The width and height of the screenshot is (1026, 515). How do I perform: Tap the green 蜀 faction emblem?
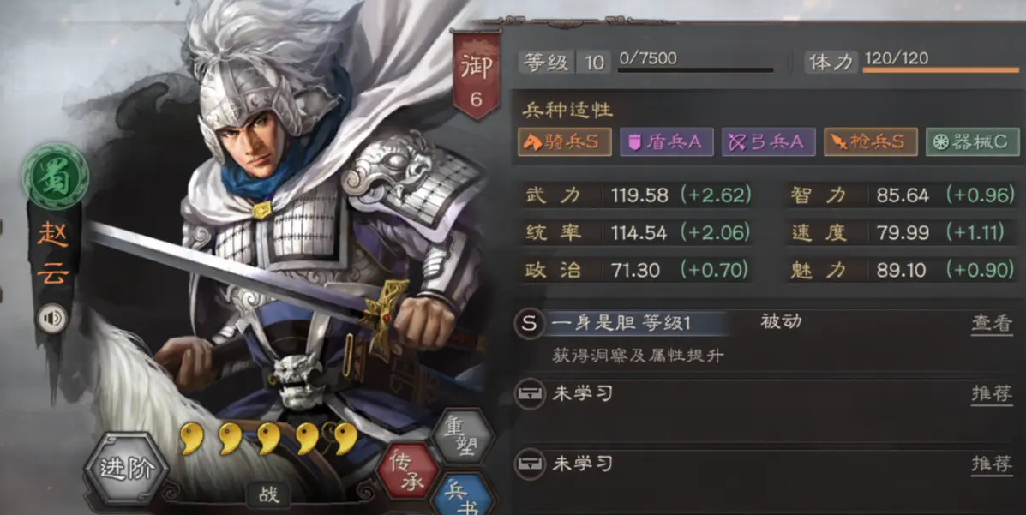55,176
